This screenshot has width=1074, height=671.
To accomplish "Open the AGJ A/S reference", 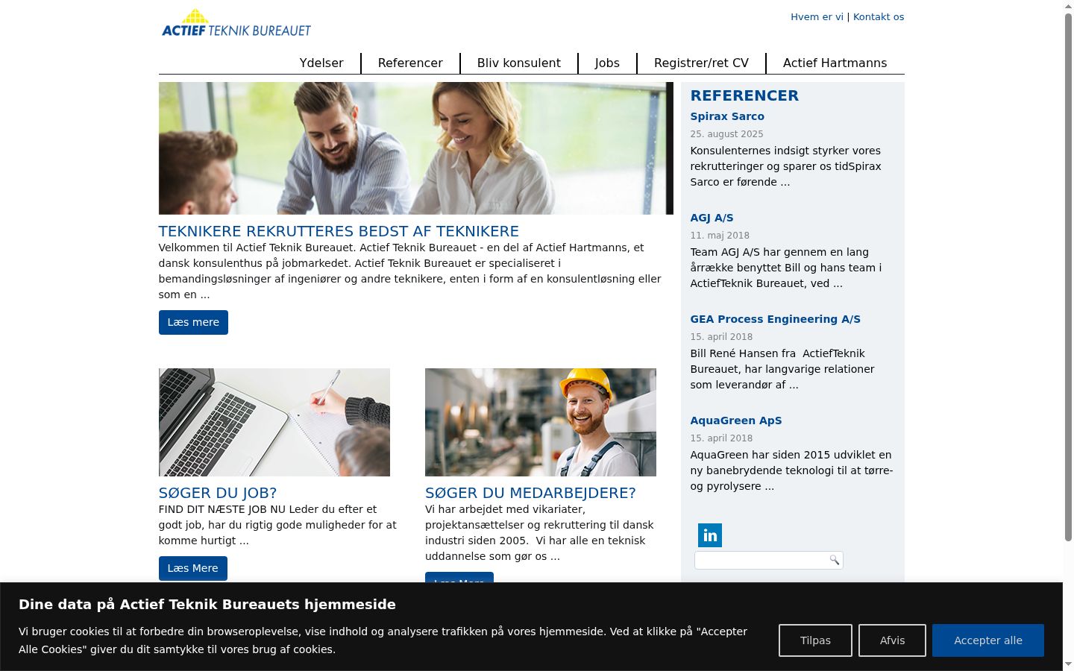I will [x=712, y=218].
